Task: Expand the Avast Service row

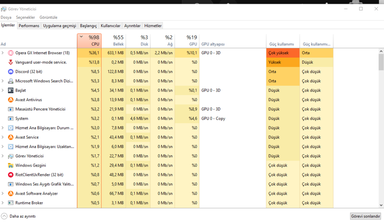Action: pyautogui.click(x=3, y=137)
